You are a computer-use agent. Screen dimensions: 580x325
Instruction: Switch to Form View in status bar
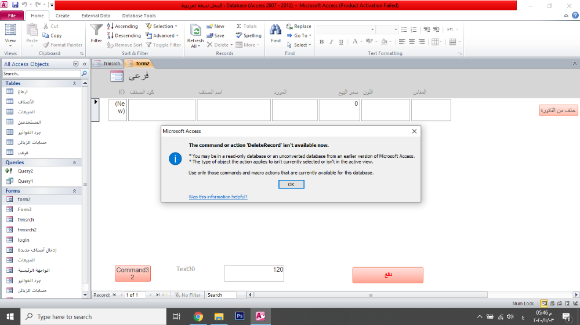[x=544, y=303]
